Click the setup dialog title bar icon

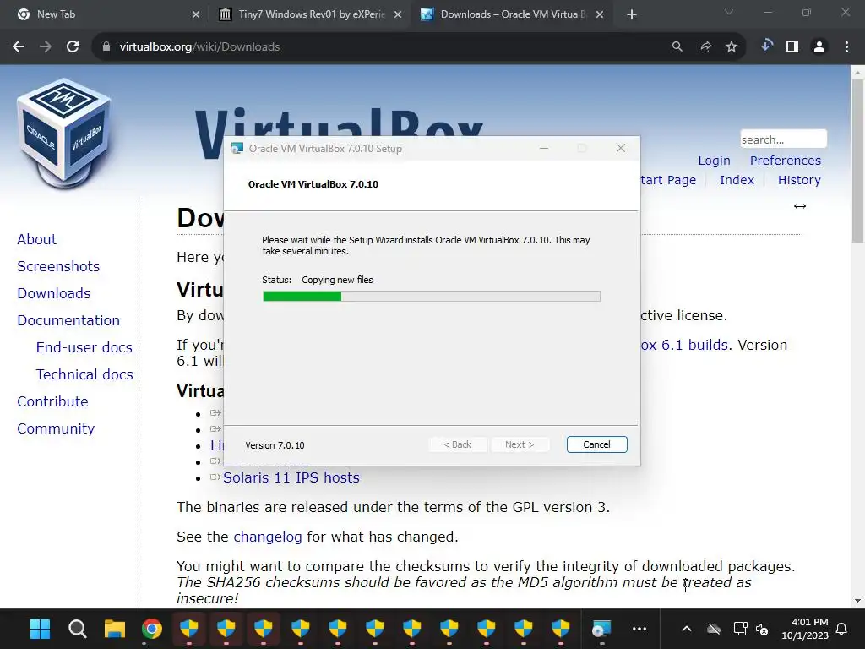click(237, 149)
